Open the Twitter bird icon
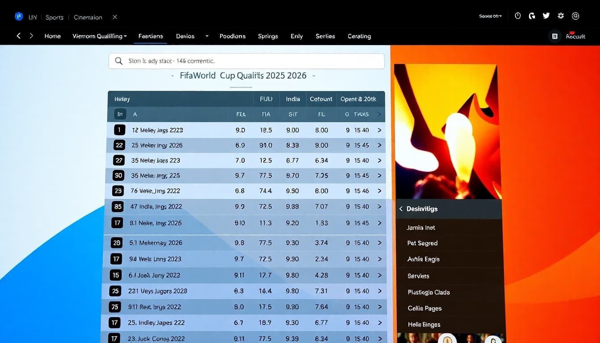 [546, 16]
